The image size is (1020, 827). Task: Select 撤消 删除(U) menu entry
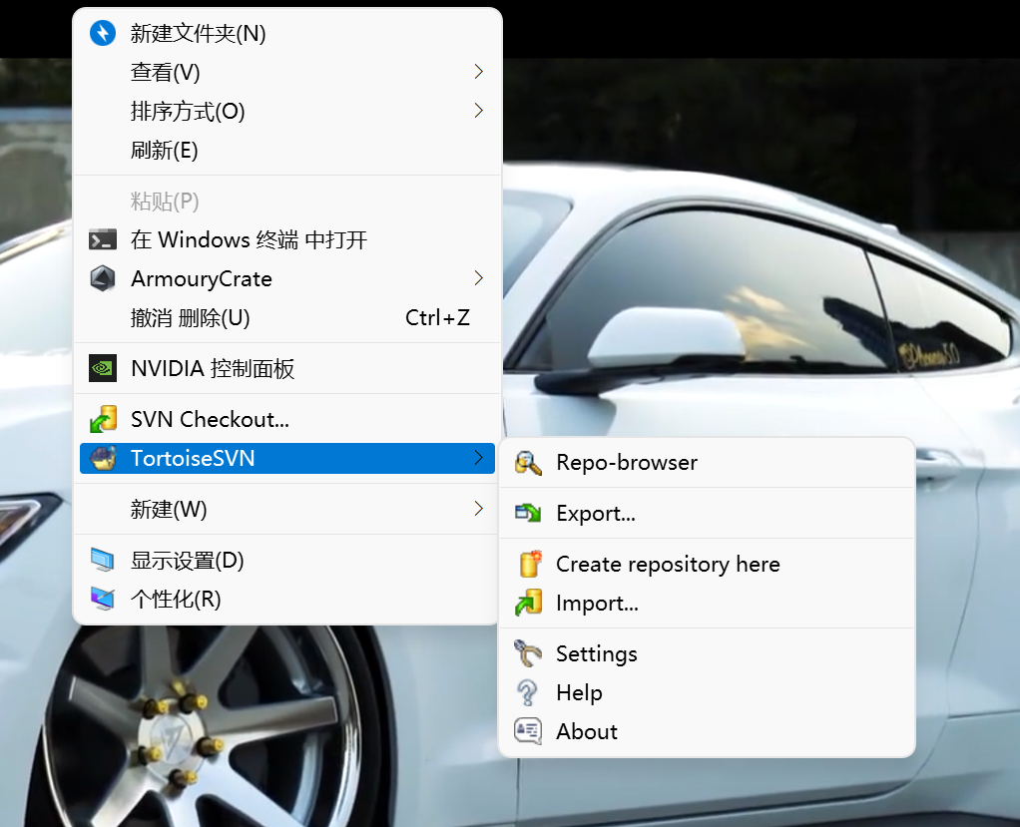[x=287, y=318]
